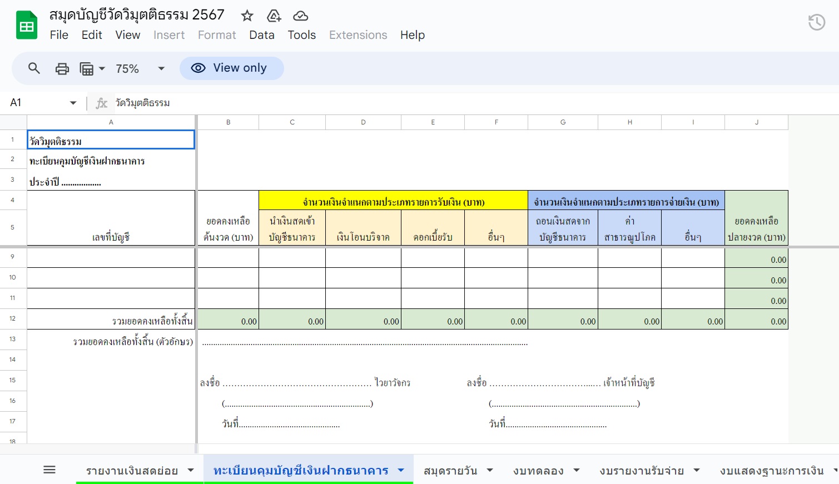Click the View only button
Screen dimensions: 839x484
coord(231,68)
